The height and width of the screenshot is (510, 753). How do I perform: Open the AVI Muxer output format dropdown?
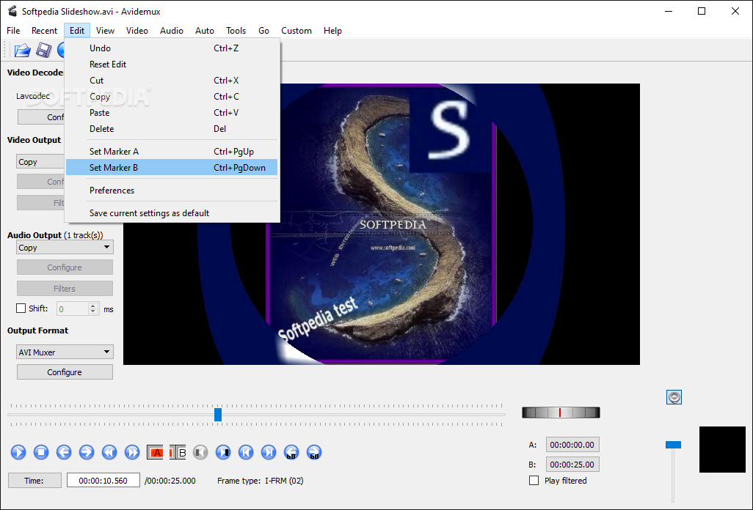(65, 352)
